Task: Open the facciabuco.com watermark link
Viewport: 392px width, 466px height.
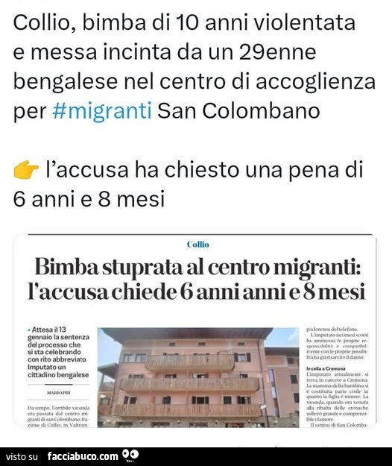Action: pos(83,456)
